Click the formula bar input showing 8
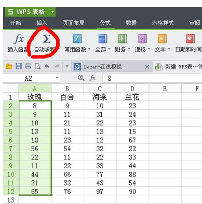Image resolution: width=202 pixels, height=204 pixels. pos(152,78)
